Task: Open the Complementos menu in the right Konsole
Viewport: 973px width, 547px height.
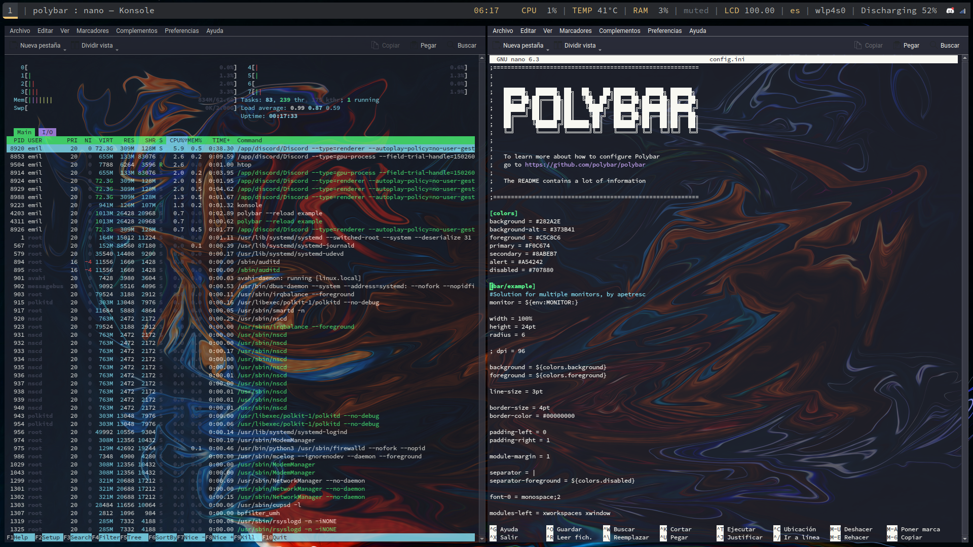Action: (x=619, y=31)
